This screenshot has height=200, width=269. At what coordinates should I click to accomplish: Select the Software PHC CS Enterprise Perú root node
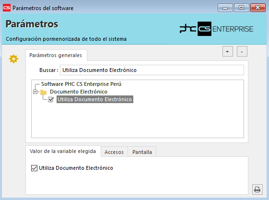pyautogui.click(x=81, y=84)
